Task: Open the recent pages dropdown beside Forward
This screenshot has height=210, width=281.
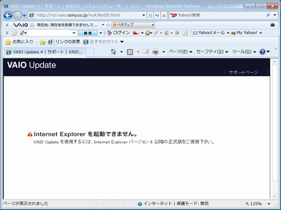Action: pos(24,16)
